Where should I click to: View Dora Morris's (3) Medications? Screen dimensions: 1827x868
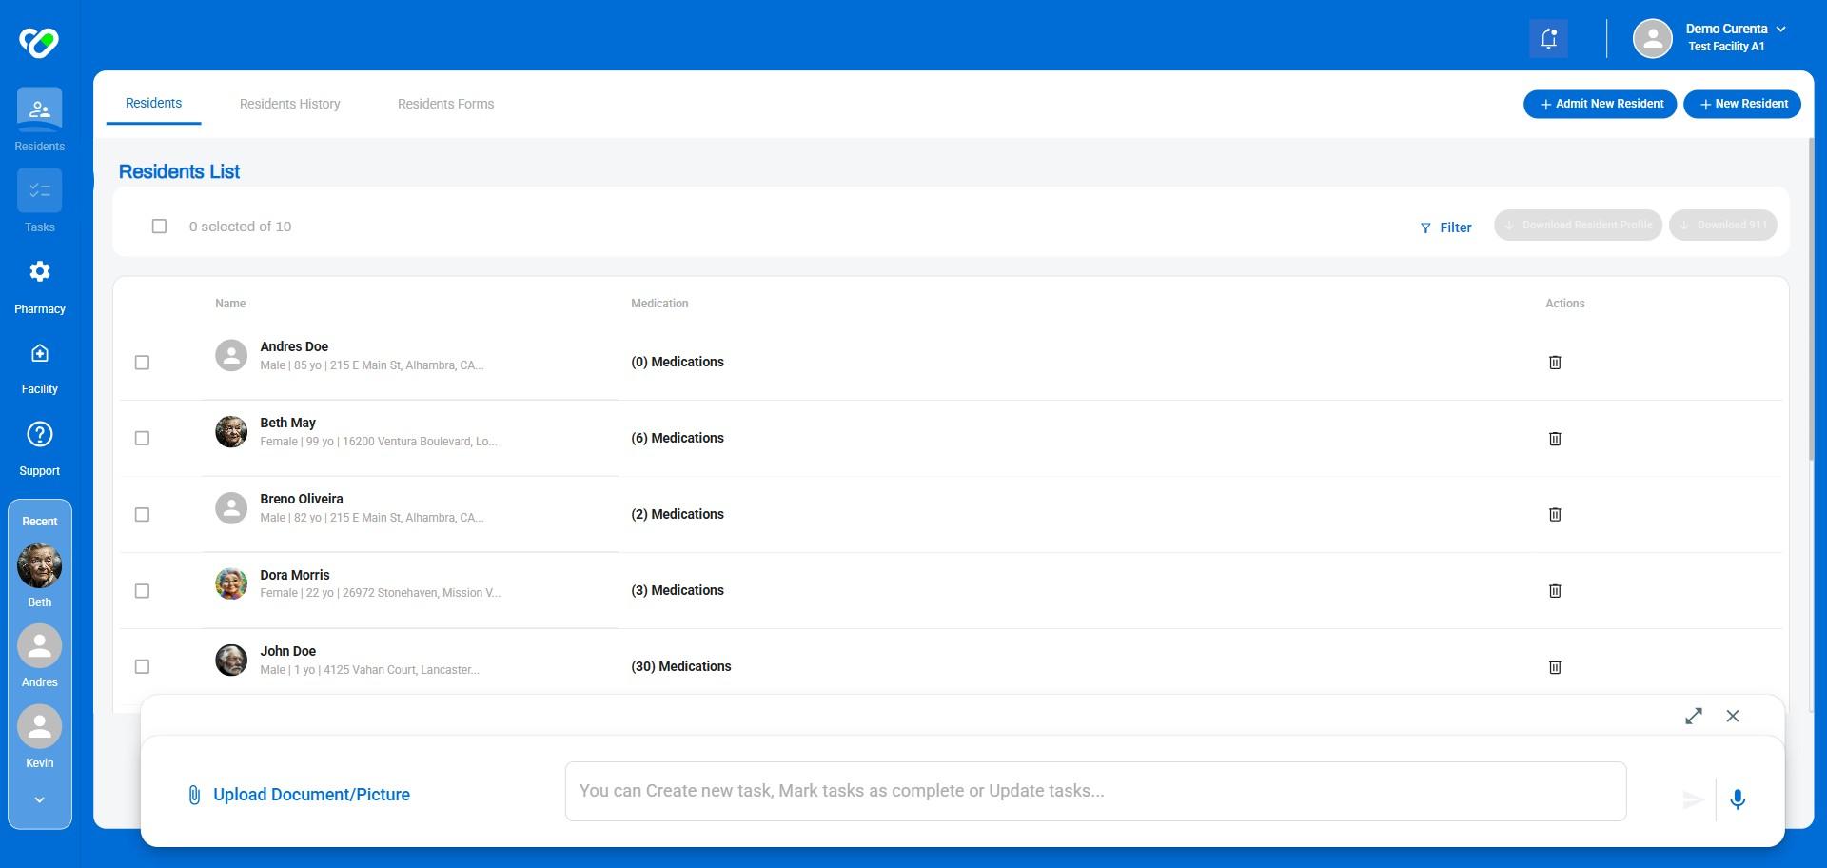(678, 590)
